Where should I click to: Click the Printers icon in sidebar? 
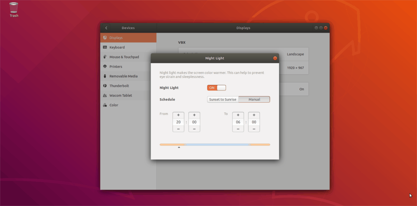point(105,66)
